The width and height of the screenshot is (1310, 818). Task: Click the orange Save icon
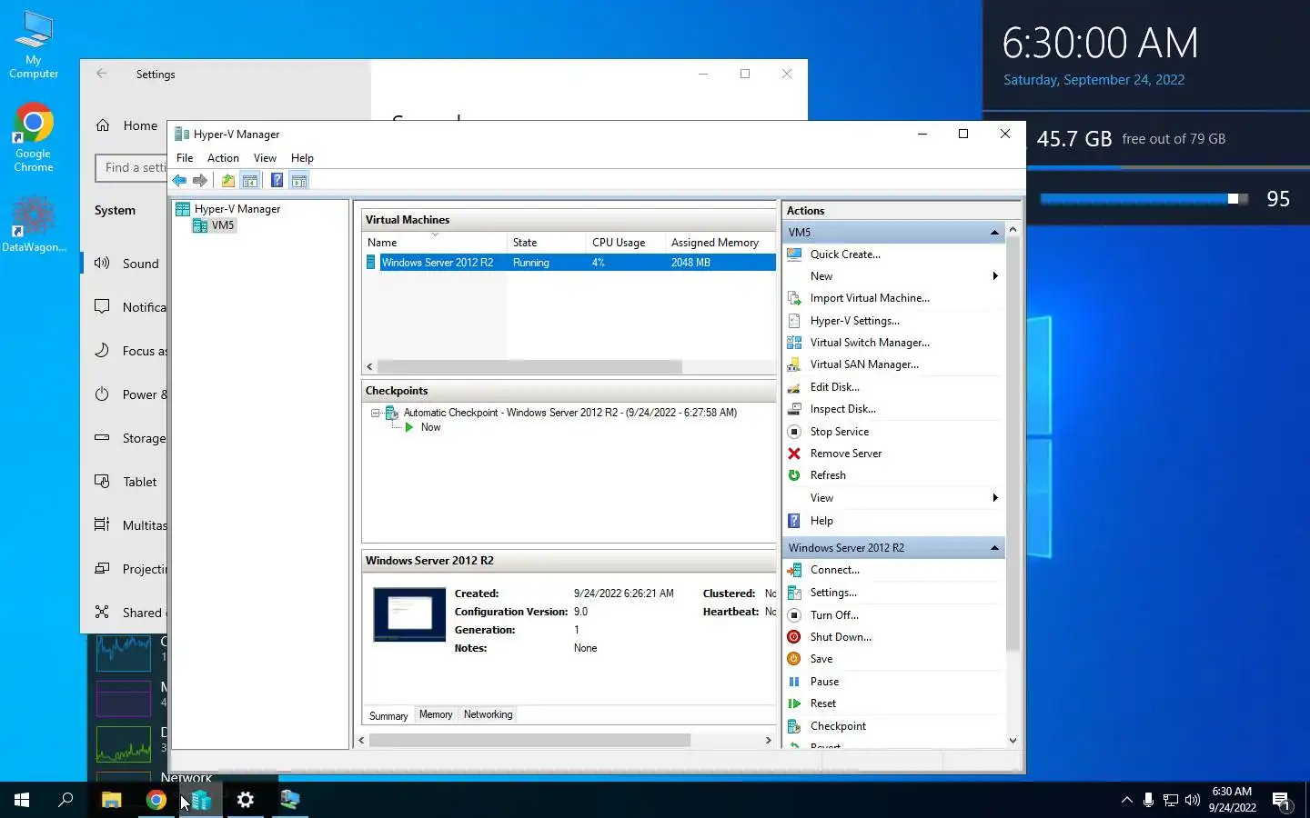point(794,659)
